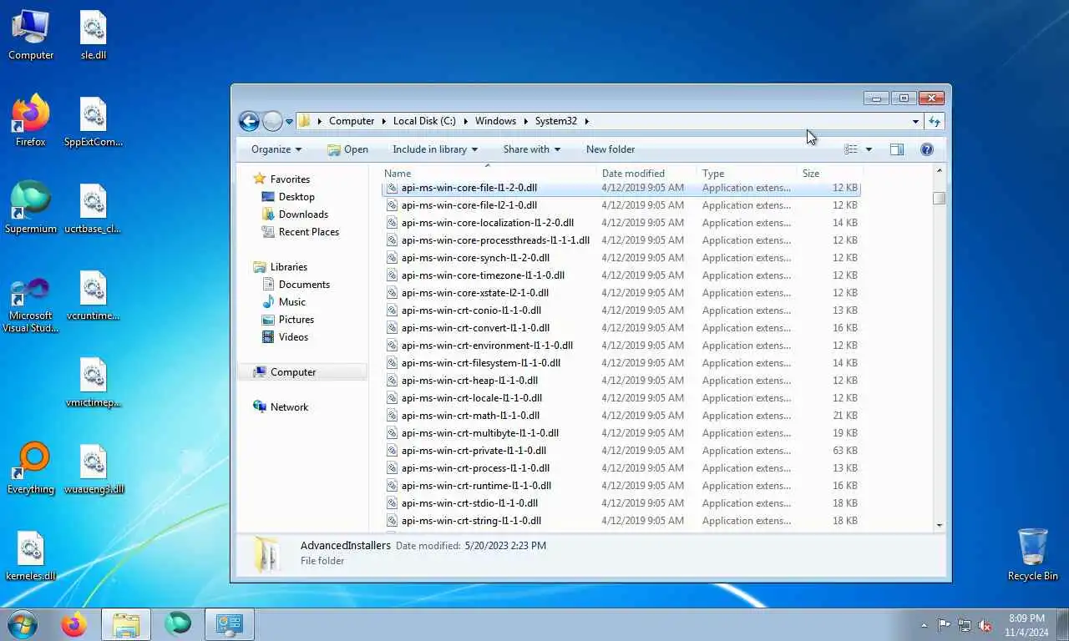Screen dimensions: 1069x641
Task: Select api-ms-win-core-file-l2-1-0.dll file
Action: [621, 205]
